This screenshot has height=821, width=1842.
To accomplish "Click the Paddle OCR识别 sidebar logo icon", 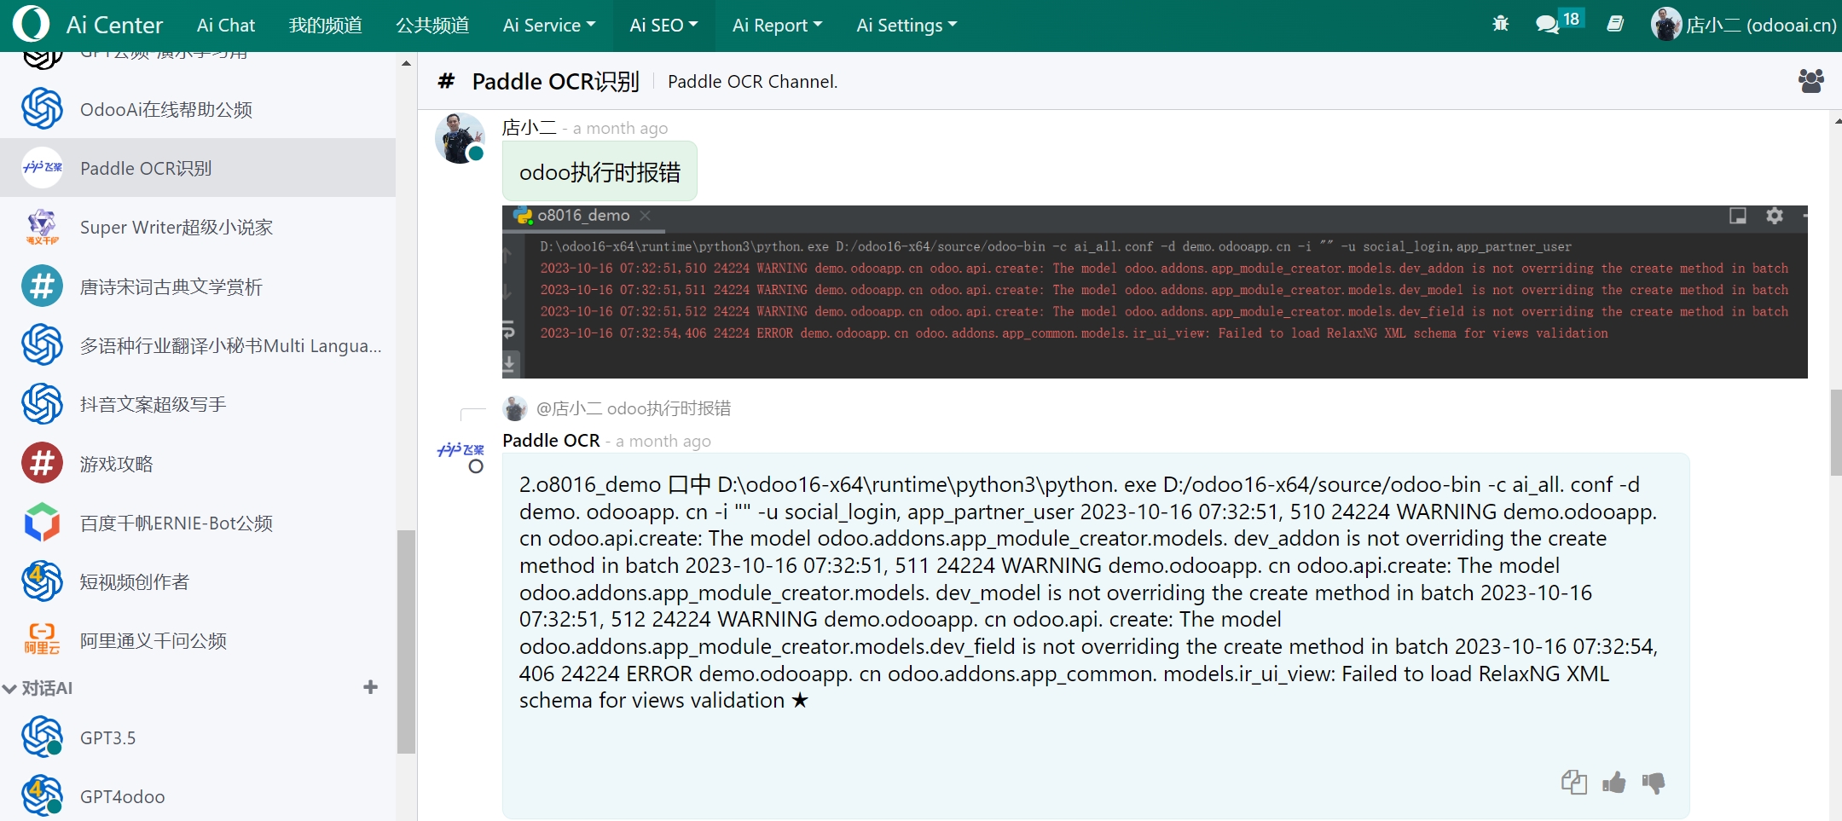I will coord(43,168).
